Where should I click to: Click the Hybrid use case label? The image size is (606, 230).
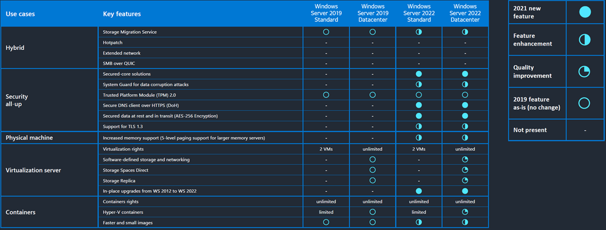[14, 48]
